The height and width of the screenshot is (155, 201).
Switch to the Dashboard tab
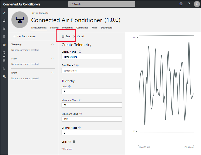coord(107,28)
